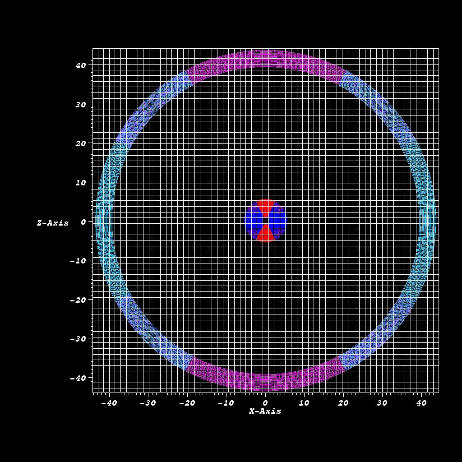Select the bottom red wedge of central sphere
The image size is (462, 462).
click(265, 234)
